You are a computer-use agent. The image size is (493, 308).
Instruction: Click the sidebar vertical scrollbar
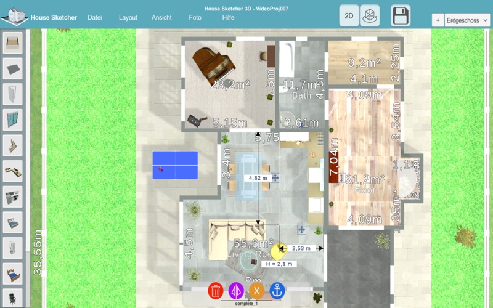click(28, 141)
